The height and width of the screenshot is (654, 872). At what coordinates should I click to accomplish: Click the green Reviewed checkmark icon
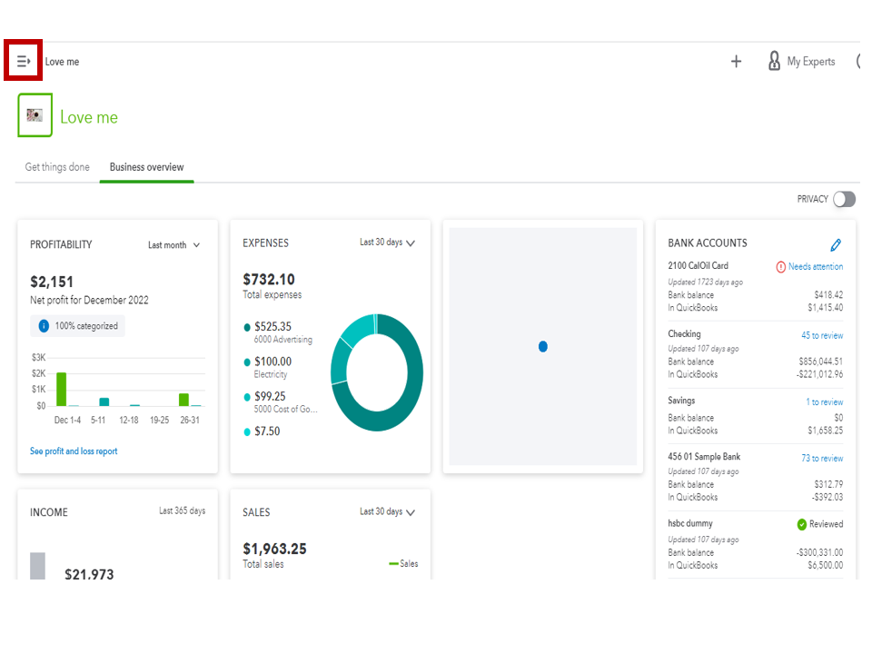click(802, 524)
